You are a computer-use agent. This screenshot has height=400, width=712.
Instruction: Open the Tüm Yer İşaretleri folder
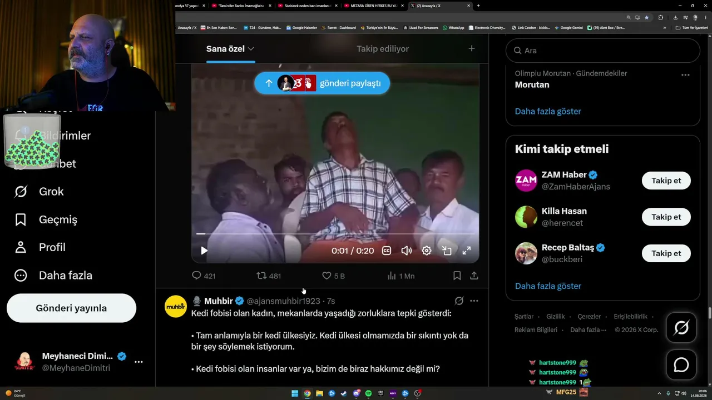point(691,28)
